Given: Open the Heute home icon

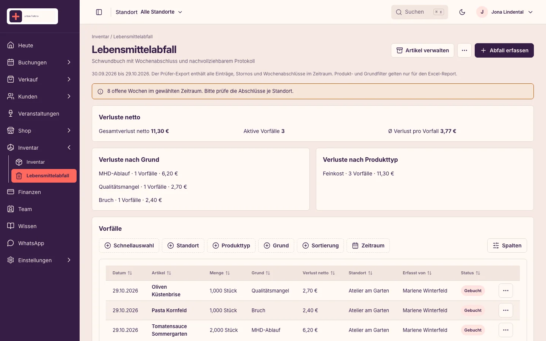Looking at the screenshot, I should point(11,45).
